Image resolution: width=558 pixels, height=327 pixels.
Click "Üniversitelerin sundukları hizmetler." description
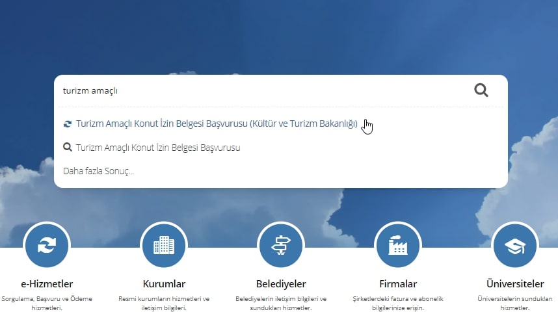515,303
